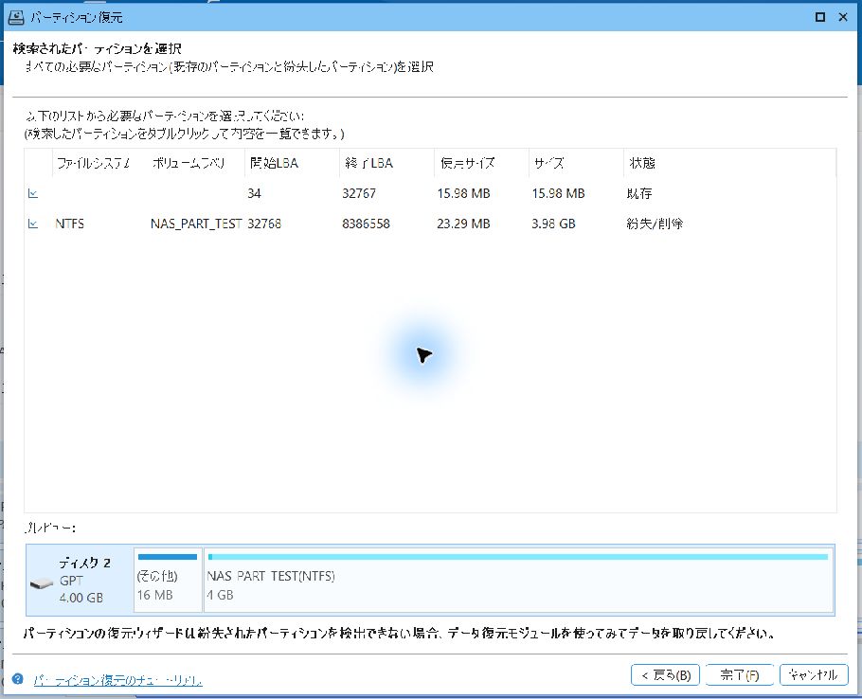Click the 戻る(B) back button
Viewport: 862px width, 699px height.
[x=665, y=674]
